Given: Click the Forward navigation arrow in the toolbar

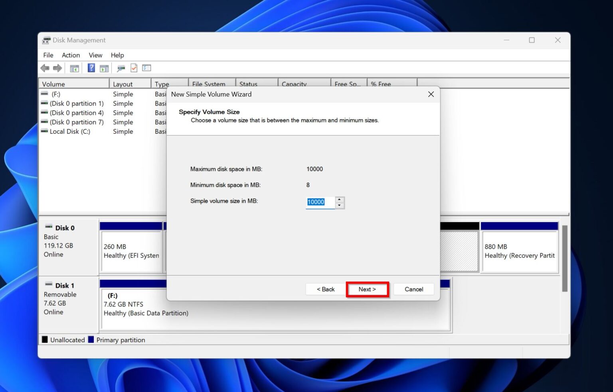Looking at the screenshot, I should pyautogui.click(x=57, y=68).
